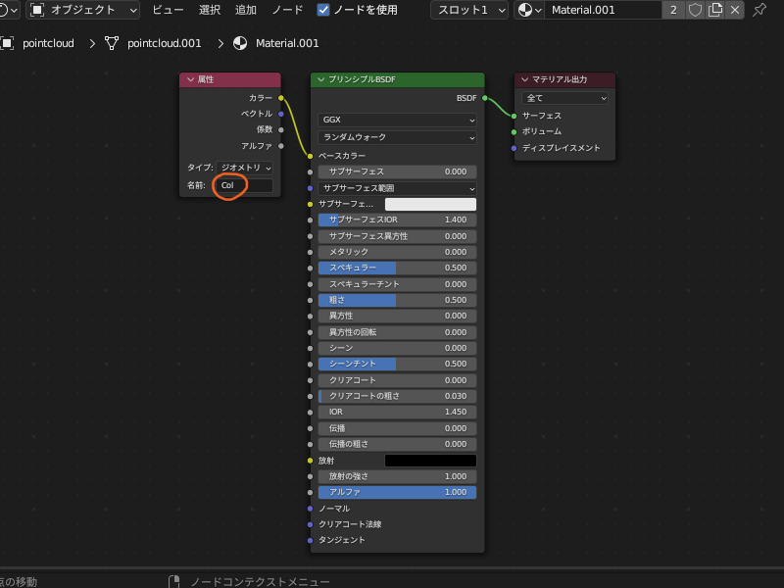
Task: Open the 追加 menu
Action: click(x=246, y=10)
